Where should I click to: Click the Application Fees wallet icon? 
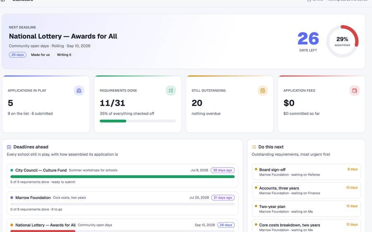[355, 90]
